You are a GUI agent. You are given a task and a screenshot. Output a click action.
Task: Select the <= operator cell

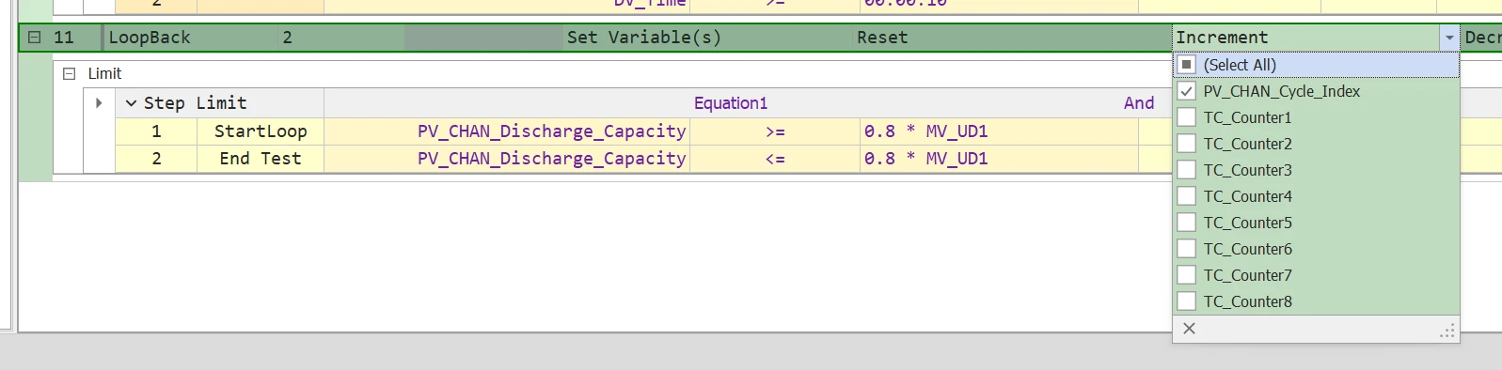pos(775,159)
